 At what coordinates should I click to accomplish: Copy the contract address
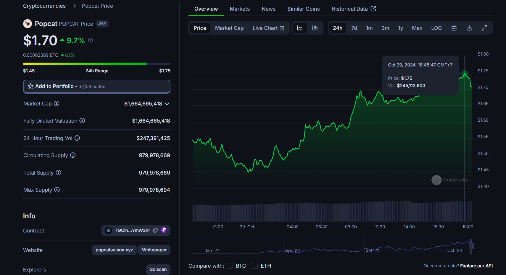tap(155, 230)
